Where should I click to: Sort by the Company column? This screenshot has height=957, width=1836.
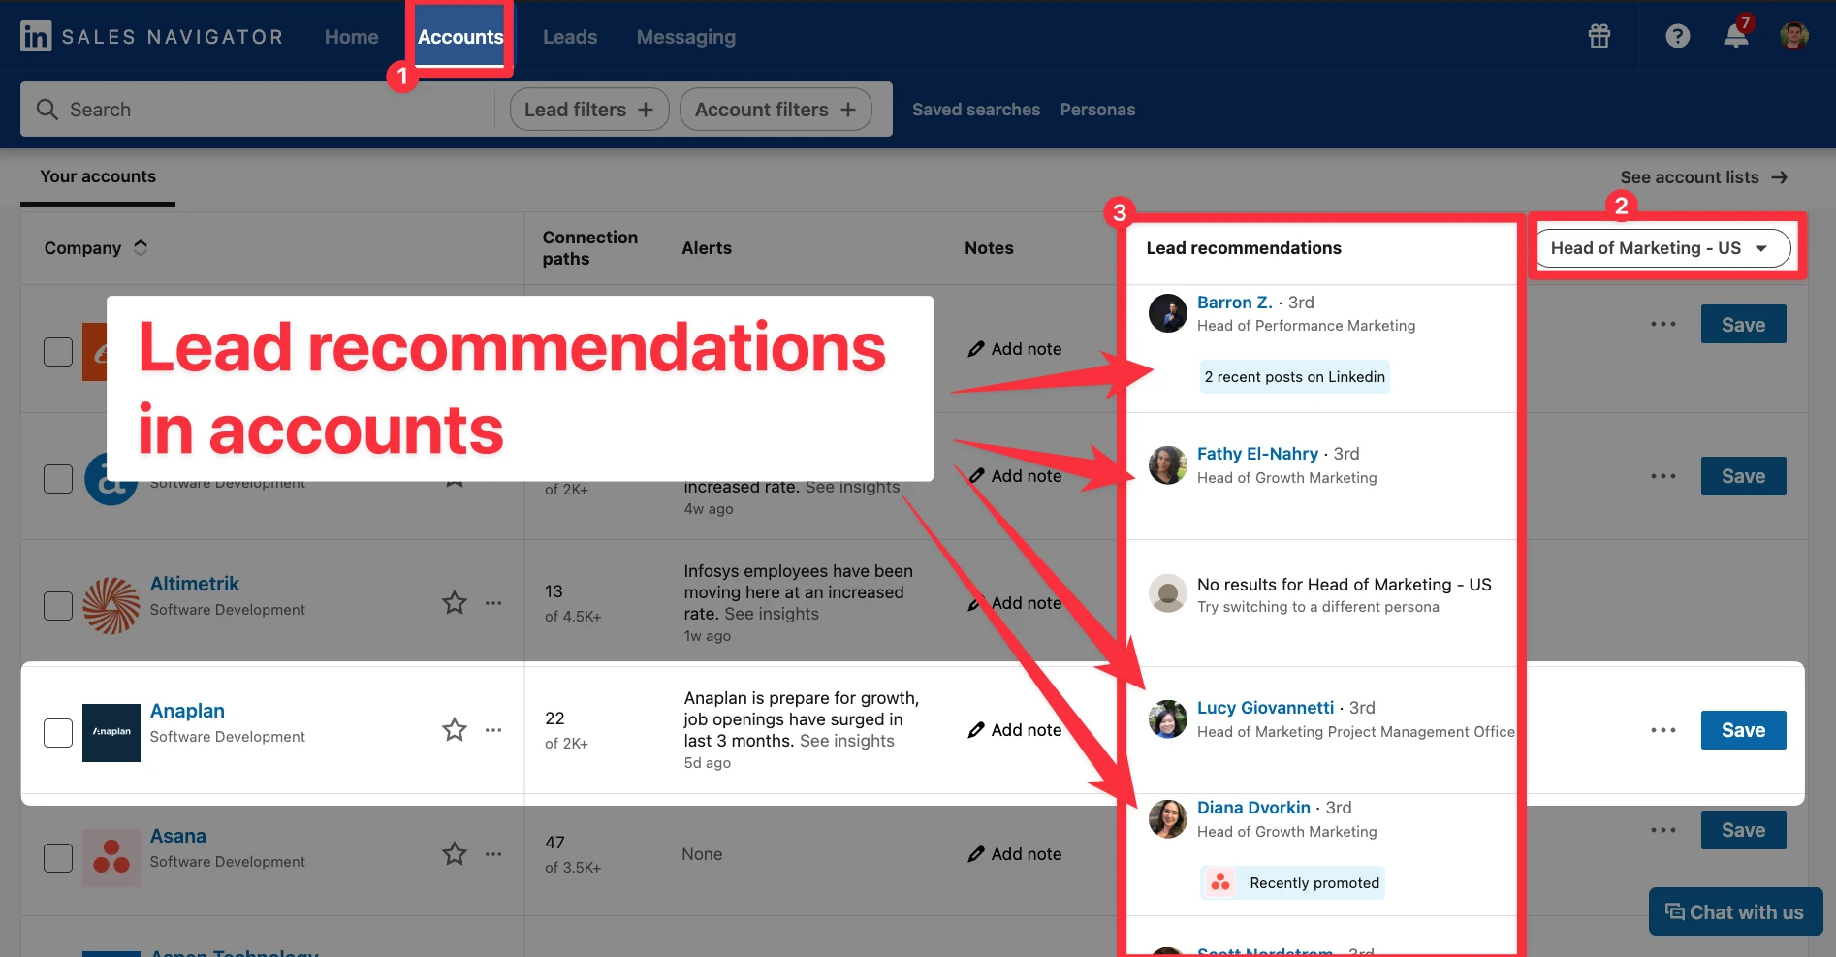[x=95, y=248]
